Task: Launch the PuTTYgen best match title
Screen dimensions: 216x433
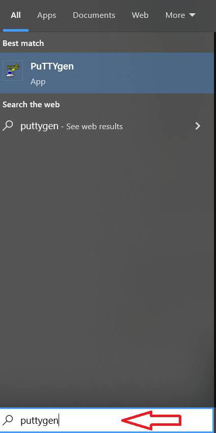Action: [x=52, y=66]
